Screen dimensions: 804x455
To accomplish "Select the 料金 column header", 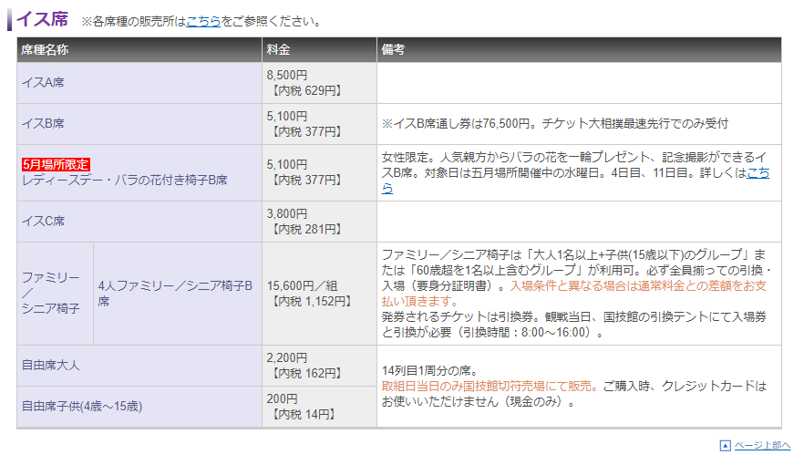I will 278,49.
